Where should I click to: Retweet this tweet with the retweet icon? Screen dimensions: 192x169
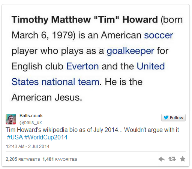[x=172, y=159]
